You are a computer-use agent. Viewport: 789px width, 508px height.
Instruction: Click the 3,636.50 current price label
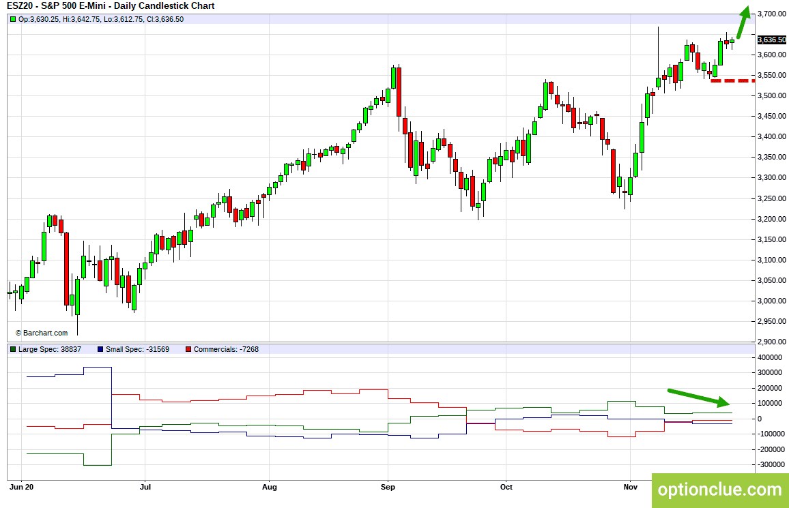coord(771,40)
